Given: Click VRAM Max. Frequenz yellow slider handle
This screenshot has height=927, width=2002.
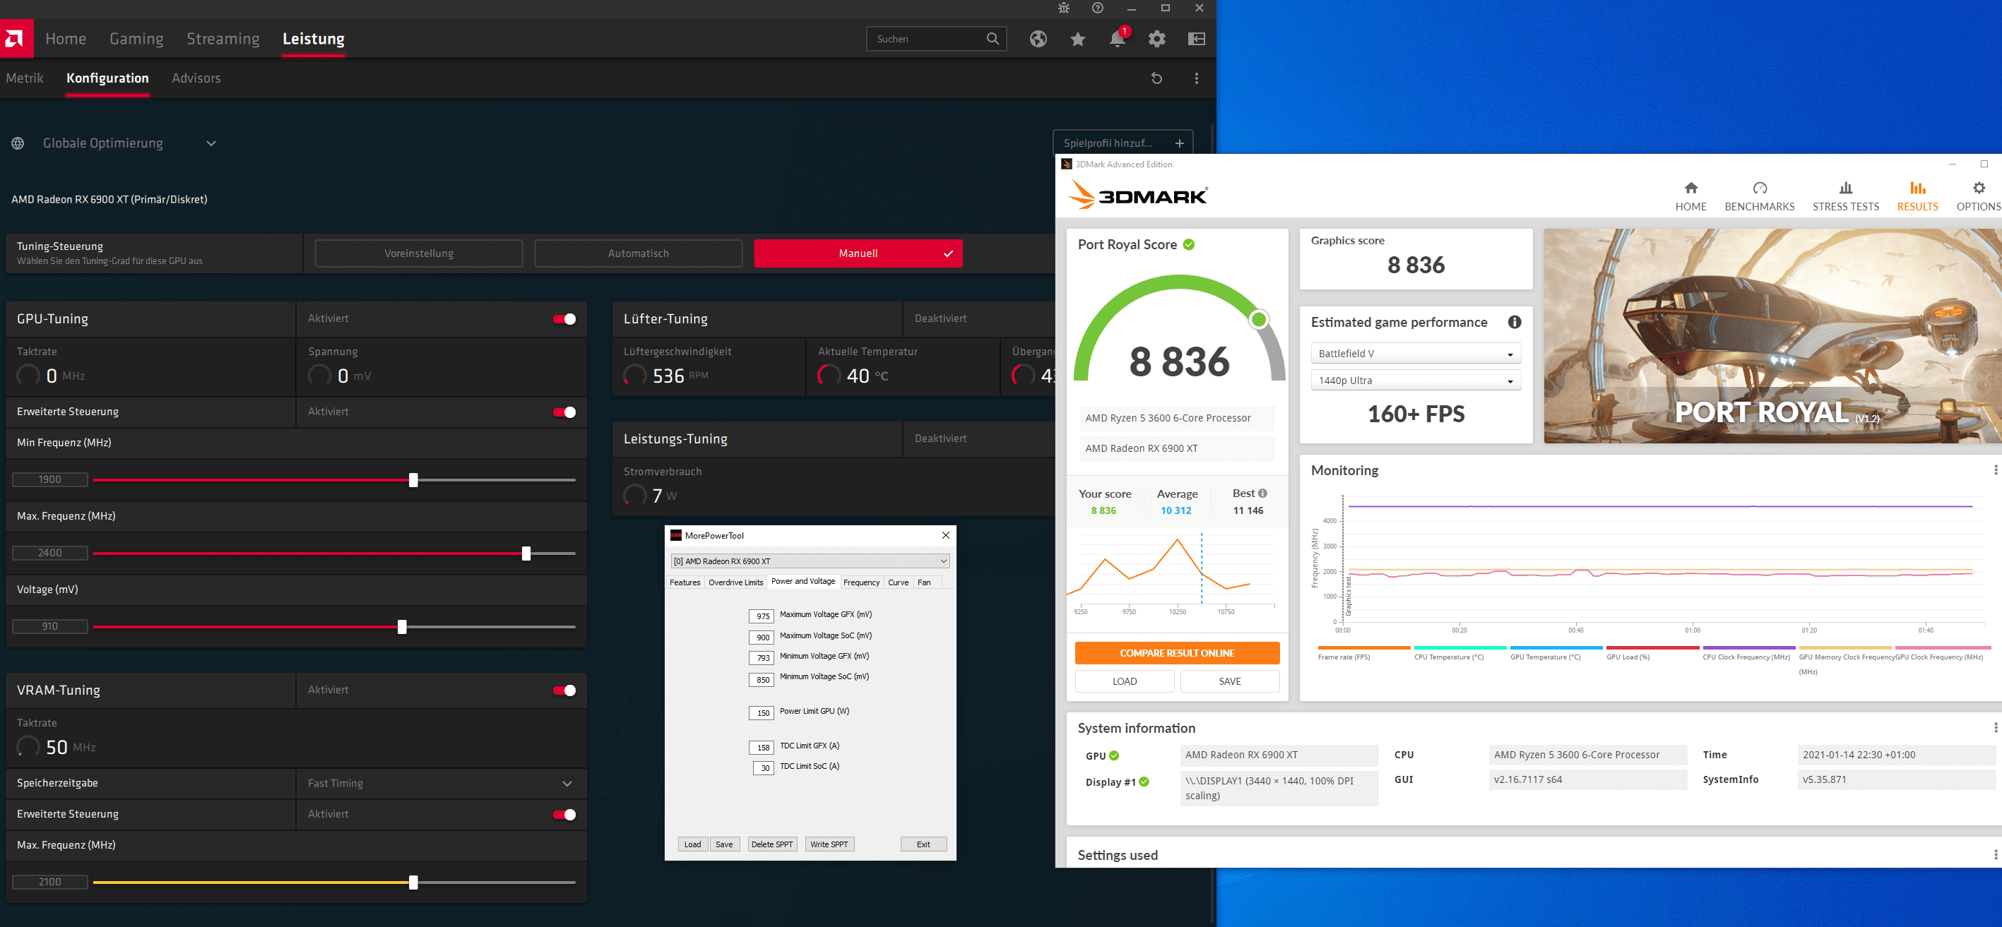Looking at the screenshot, I should [413, 883].
